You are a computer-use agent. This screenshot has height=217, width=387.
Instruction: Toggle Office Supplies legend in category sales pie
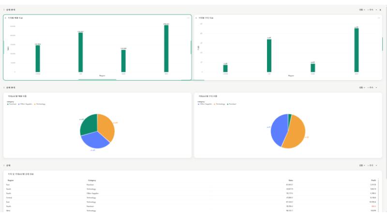point(25,104)
